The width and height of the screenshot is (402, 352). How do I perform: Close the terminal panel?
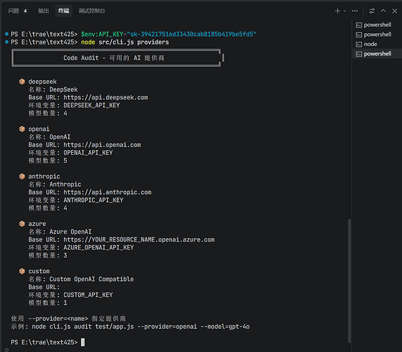(x=394, y=11)
